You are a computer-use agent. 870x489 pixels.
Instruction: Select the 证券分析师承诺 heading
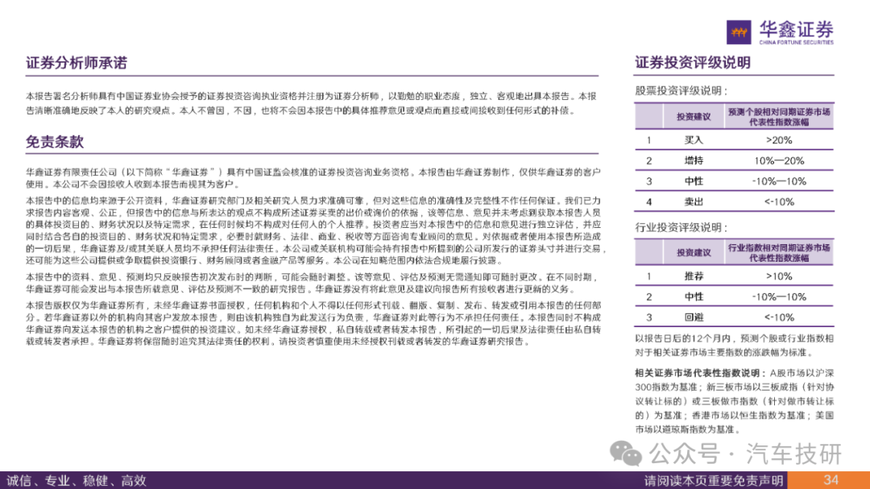click(x=77, y=63)
